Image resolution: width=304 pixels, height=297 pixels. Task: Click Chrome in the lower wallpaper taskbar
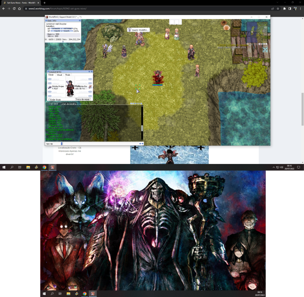click(x=85, y=293)
